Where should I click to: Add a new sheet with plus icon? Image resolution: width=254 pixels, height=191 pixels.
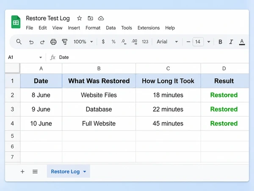click(x=22, y=172)
